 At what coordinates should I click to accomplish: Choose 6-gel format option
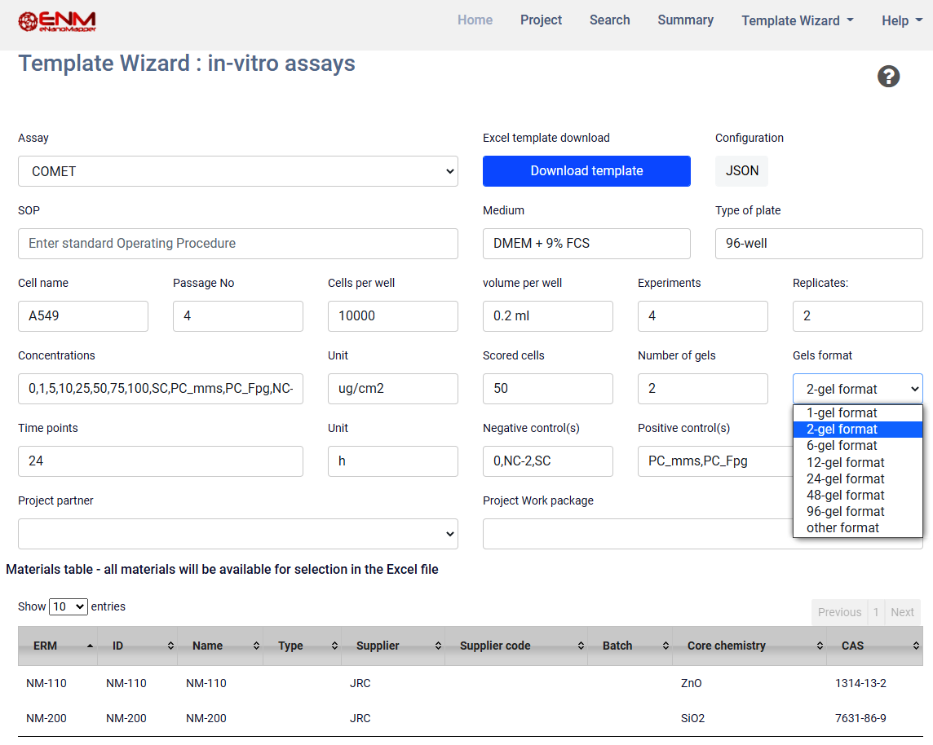pyautogui.click(x=857, y=445)
